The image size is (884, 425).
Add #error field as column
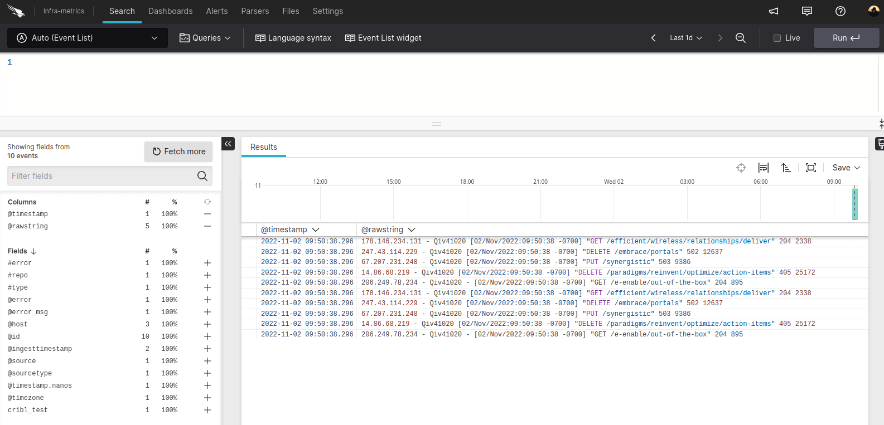coord(207,263)
